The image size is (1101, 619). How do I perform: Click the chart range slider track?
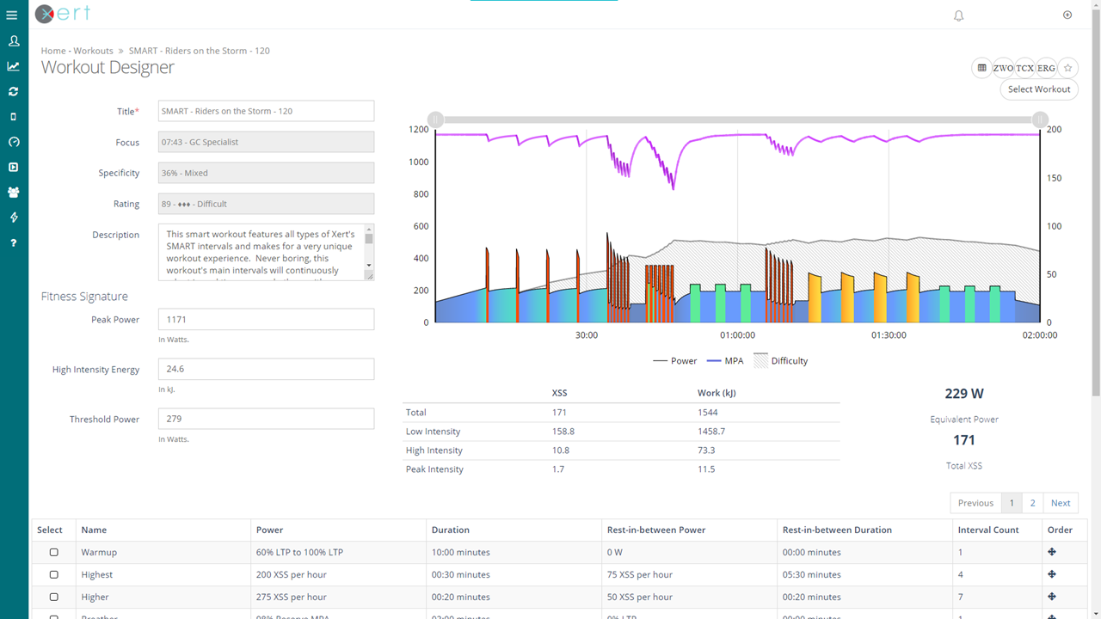pyautogui.click(x=738, y=120)
